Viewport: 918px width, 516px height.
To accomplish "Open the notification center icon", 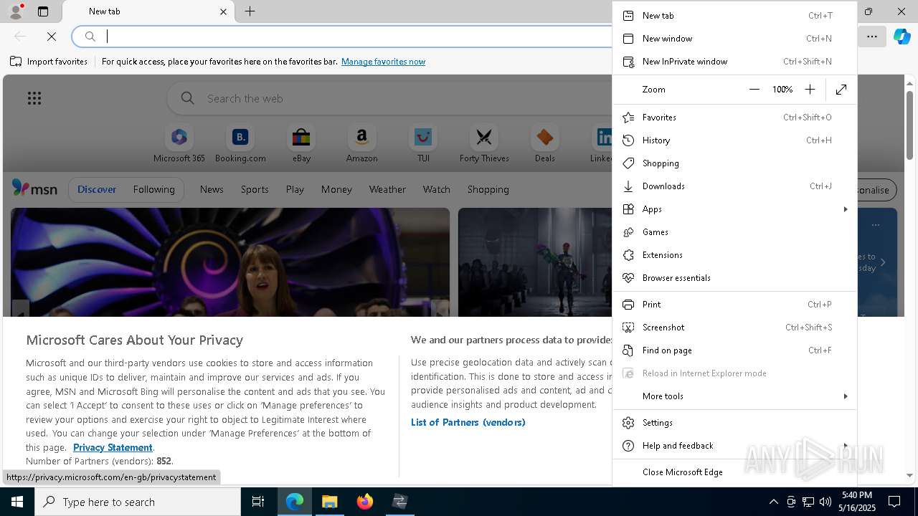I will 894,502.
